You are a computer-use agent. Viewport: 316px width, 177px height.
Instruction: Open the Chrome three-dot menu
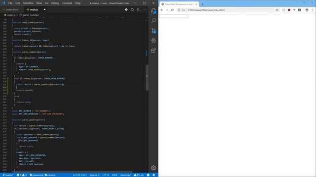point(313,10)
